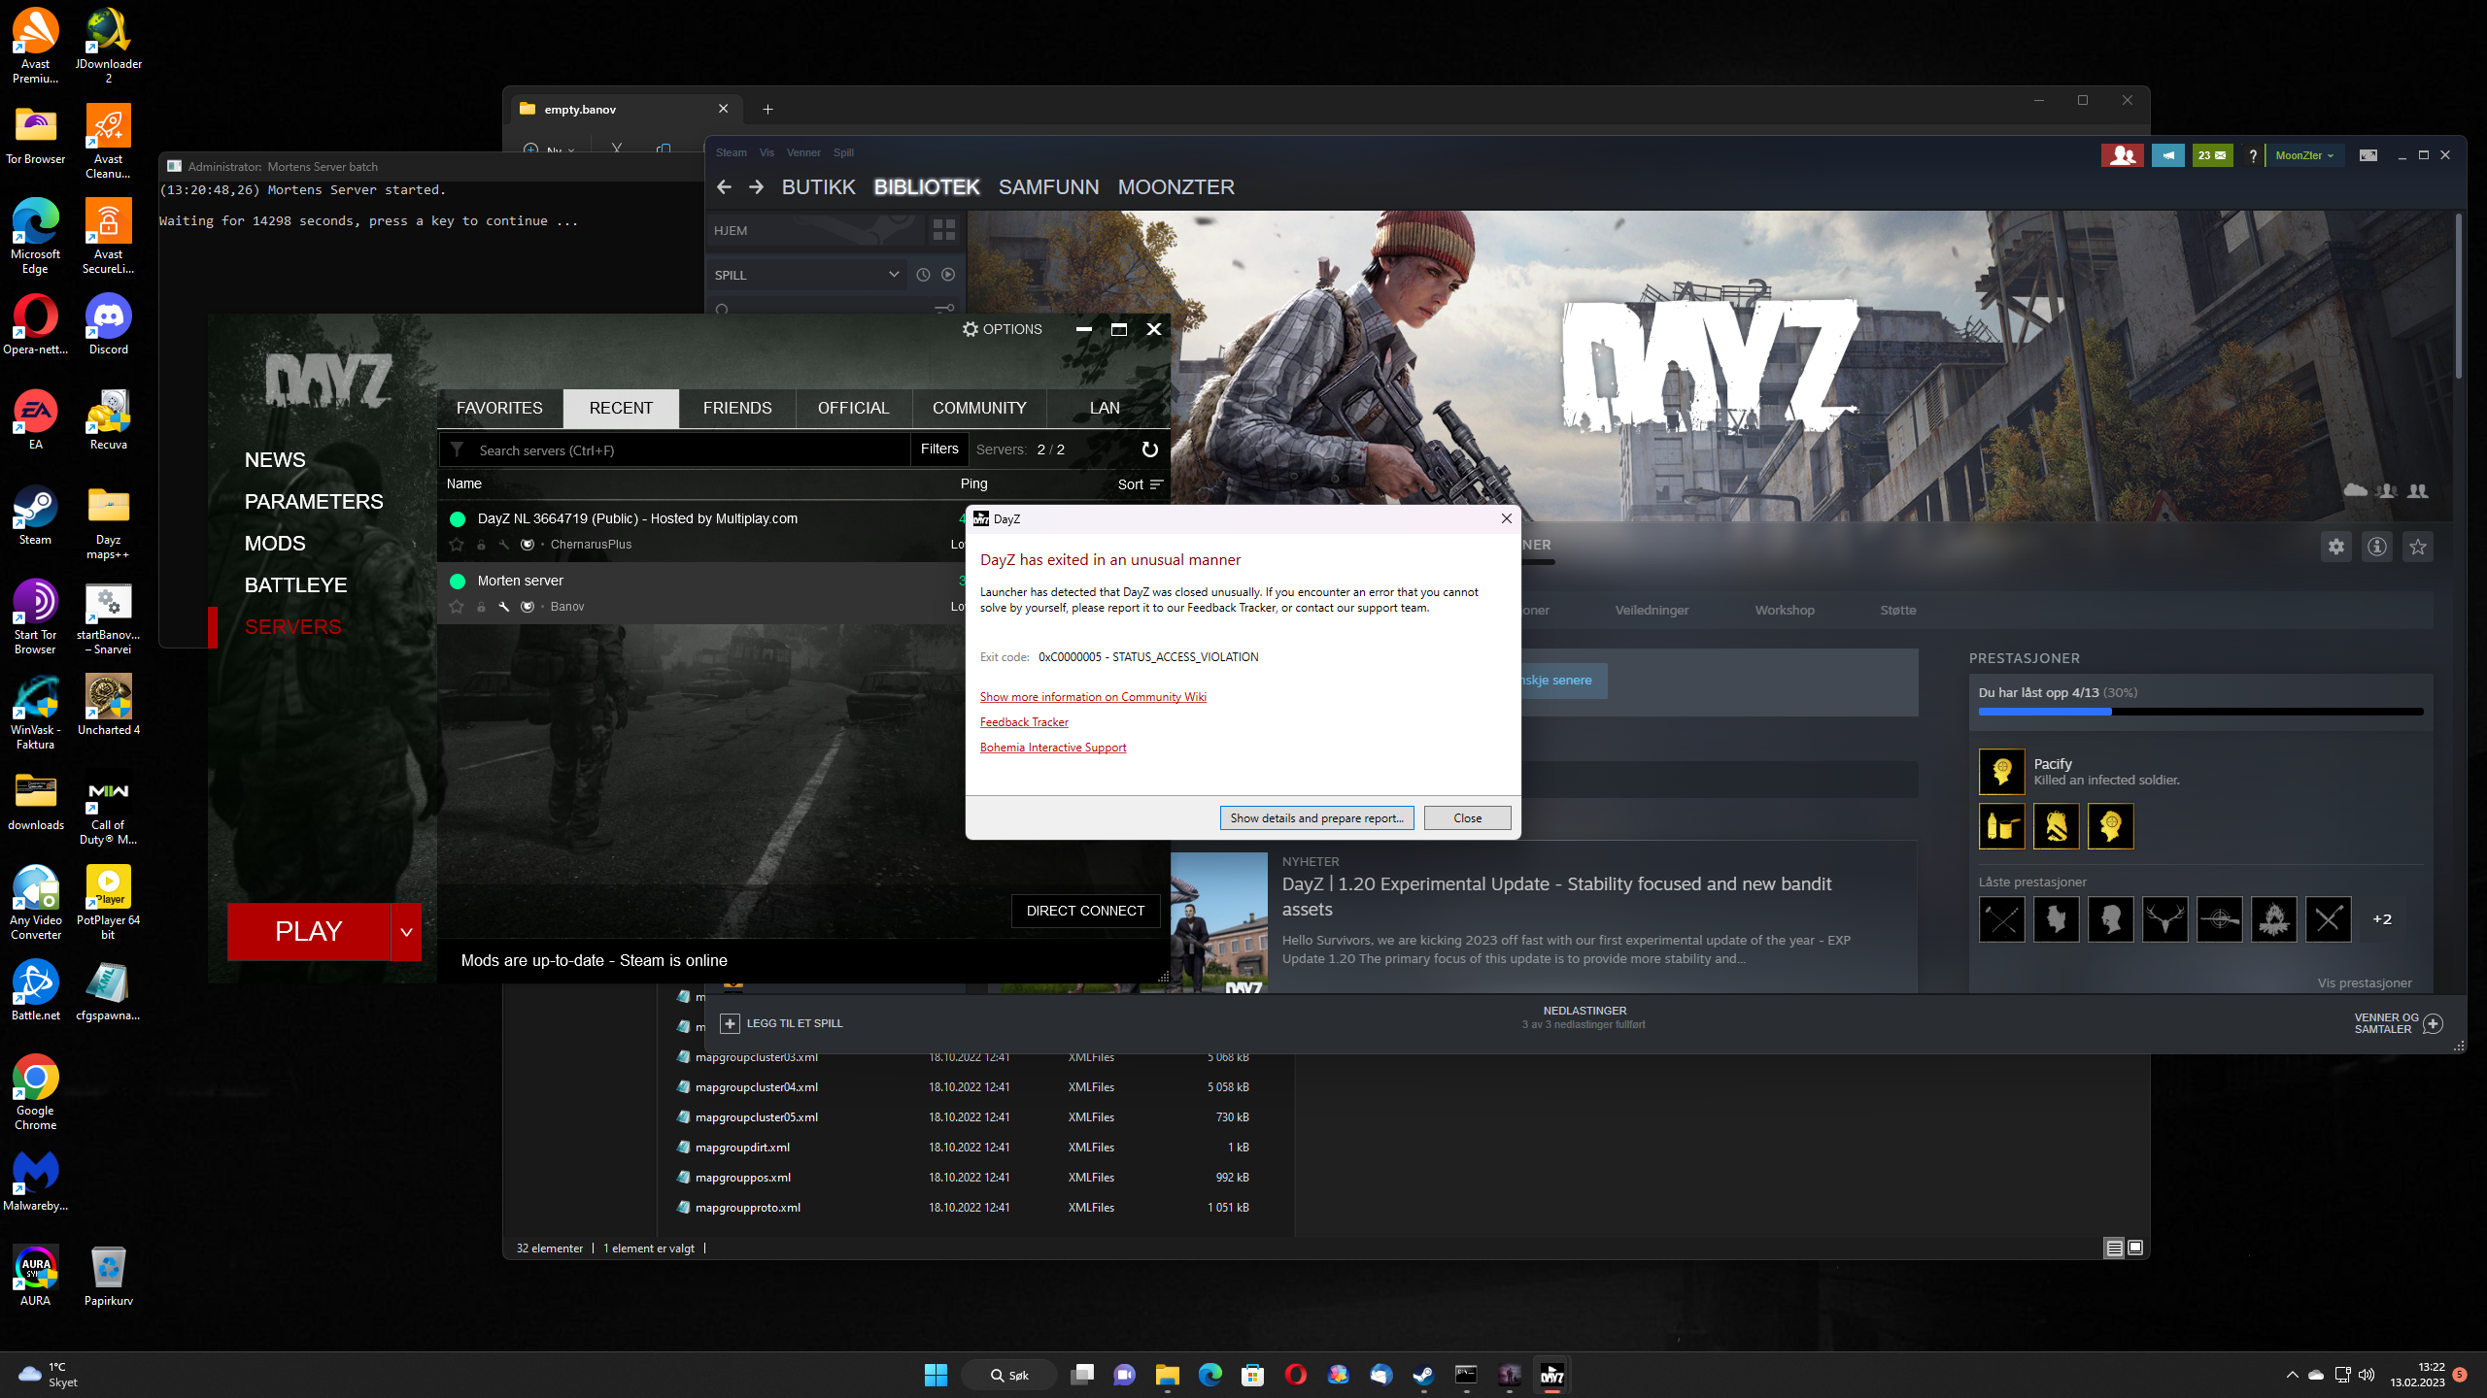Viewport: 2487px width, 1398px height.
Task: Favorite the Morten server star
Action: point(457,607)
